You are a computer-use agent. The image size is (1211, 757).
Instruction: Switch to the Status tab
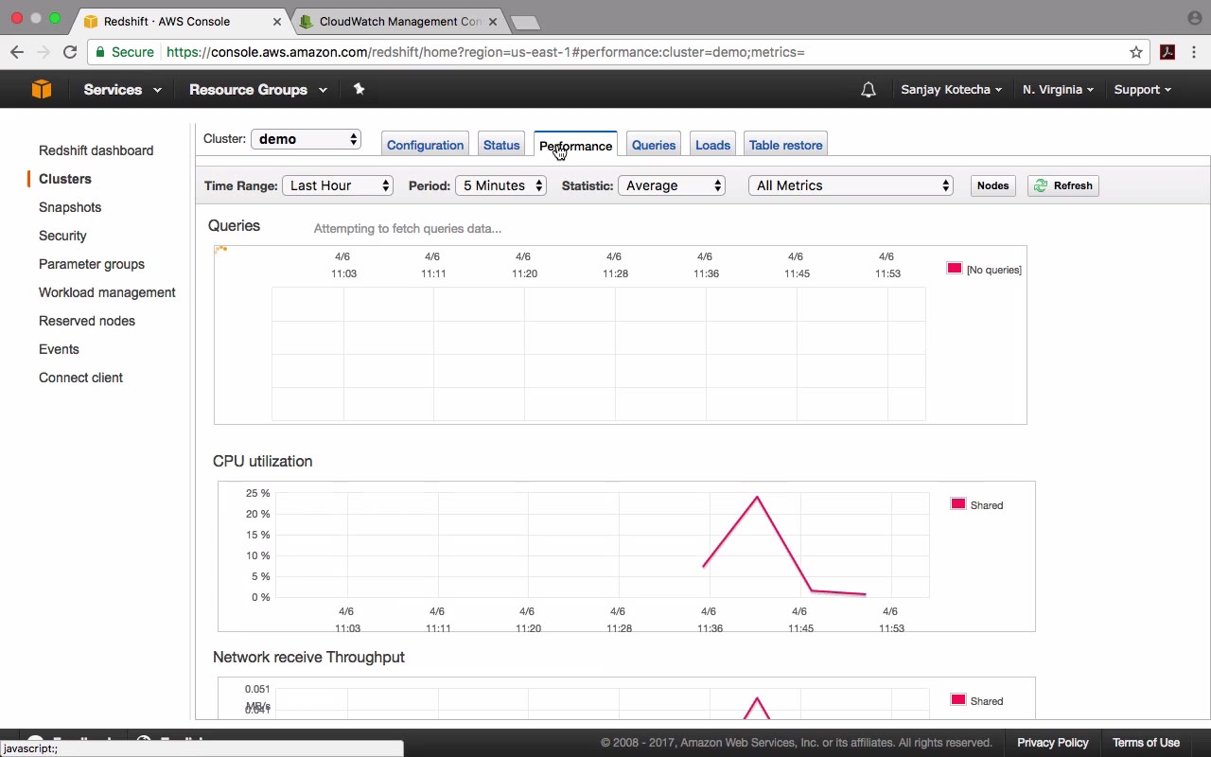click(501, 145)
